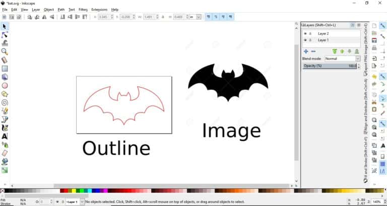The height and width of the screenshot is (206, 387).
Task: Select the Zoom magnifier tool
Action: [5, 51]
